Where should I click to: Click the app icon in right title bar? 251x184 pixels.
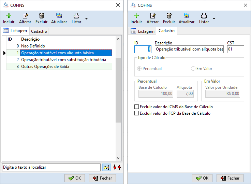tap(133, 5)
